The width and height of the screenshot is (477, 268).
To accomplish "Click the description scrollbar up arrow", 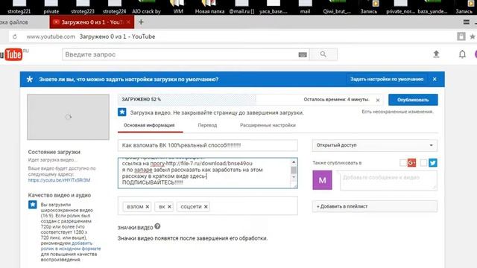I will pyautogui.click(x=294, y=162).
